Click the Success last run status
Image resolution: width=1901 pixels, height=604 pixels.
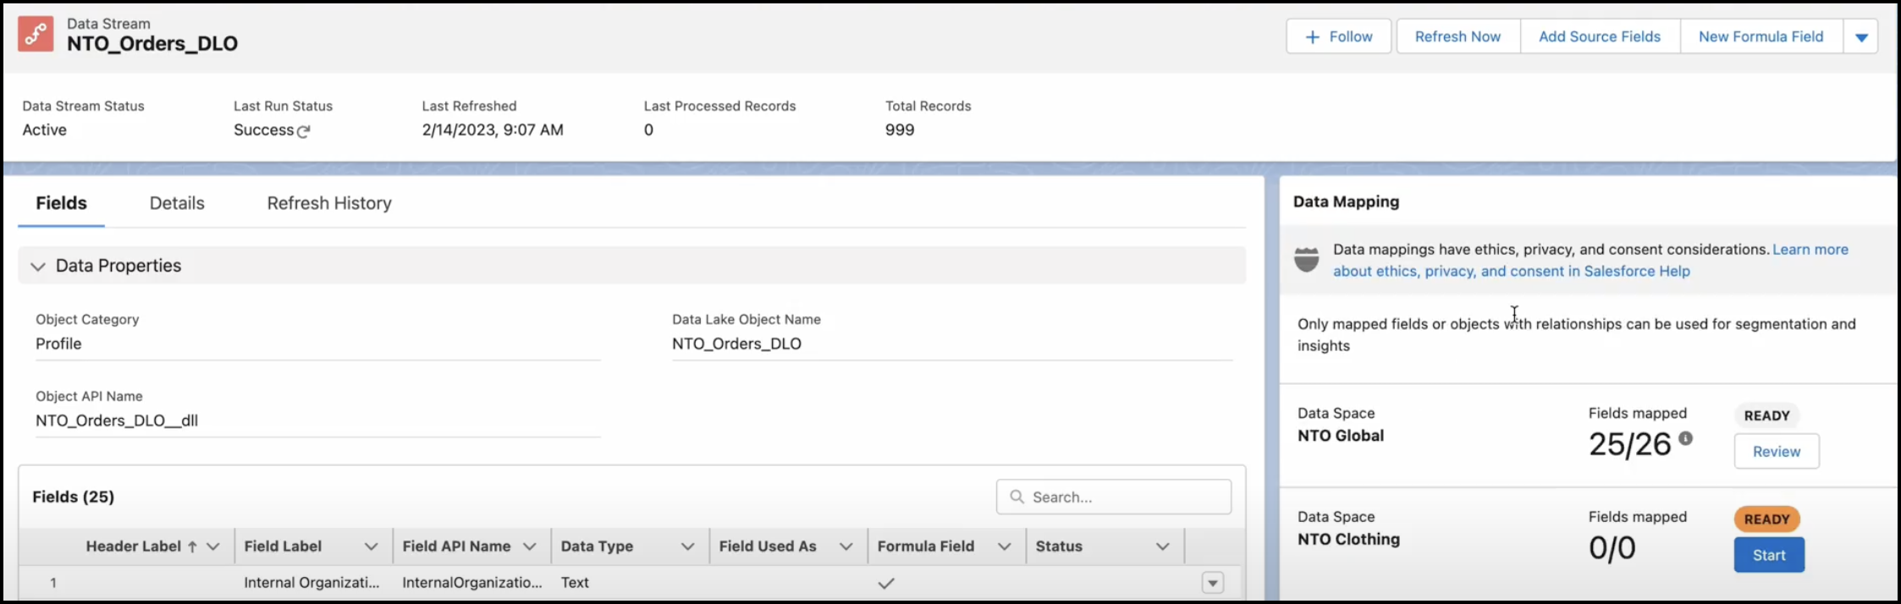click(x=263, y=130)
